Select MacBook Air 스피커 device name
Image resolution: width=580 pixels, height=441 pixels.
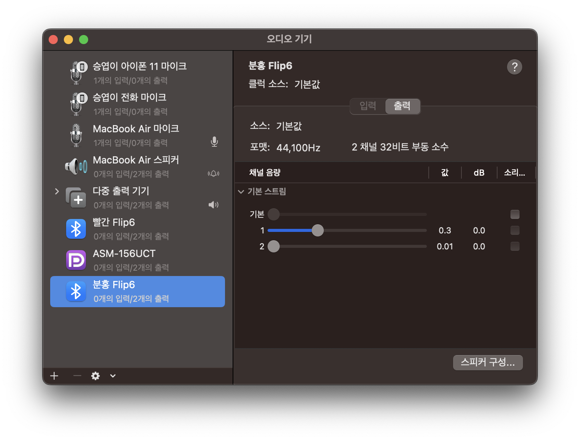pos(136,160)
